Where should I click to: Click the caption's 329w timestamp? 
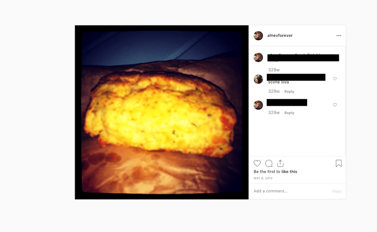pyautogui.click(x=274, y=70)
